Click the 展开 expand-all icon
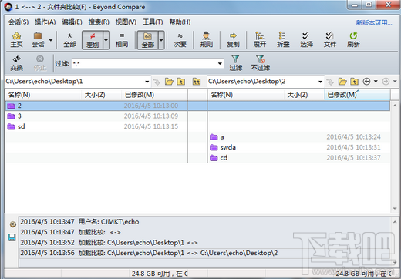This screenshot has height=279, width=401. pyautogui.click(x=259, y=40)
